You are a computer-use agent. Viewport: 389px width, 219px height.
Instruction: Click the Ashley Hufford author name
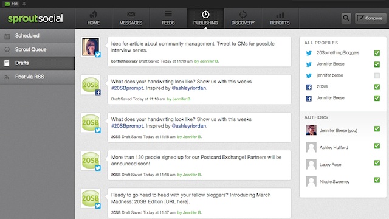pos(334,147)
